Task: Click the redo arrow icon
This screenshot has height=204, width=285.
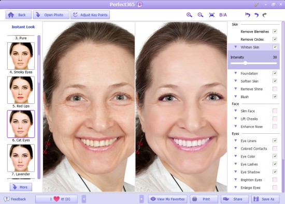Action: (x=265, y=15)
